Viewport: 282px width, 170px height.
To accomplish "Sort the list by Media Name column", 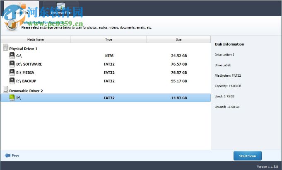I will (36, 39).
